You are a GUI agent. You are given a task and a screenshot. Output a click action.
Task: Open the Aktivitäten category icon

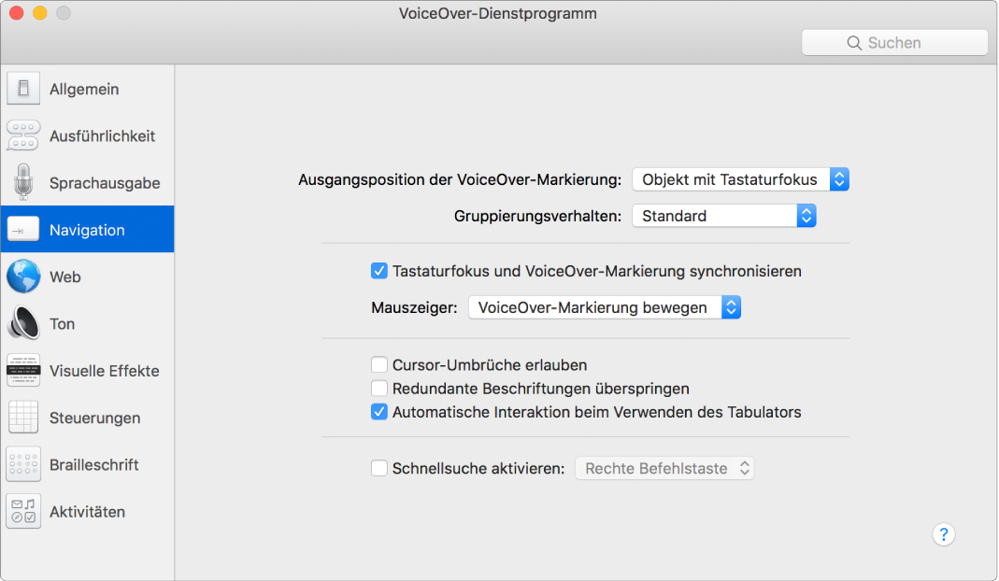[x=22, y=511]
